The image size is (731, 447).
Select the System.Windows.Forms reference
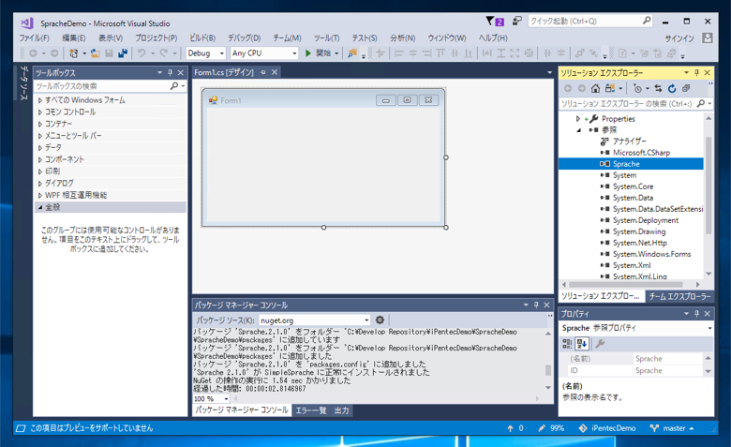[x=651, y=254]
